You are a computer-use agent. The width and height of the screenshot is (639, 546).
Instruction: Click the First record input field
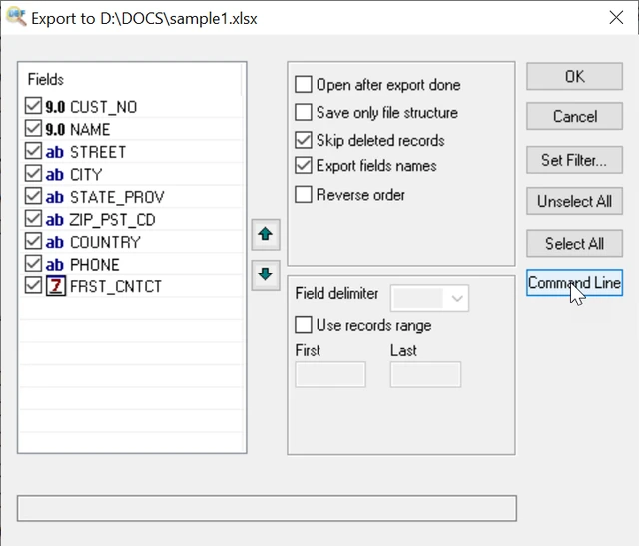(x=330, y=374)
